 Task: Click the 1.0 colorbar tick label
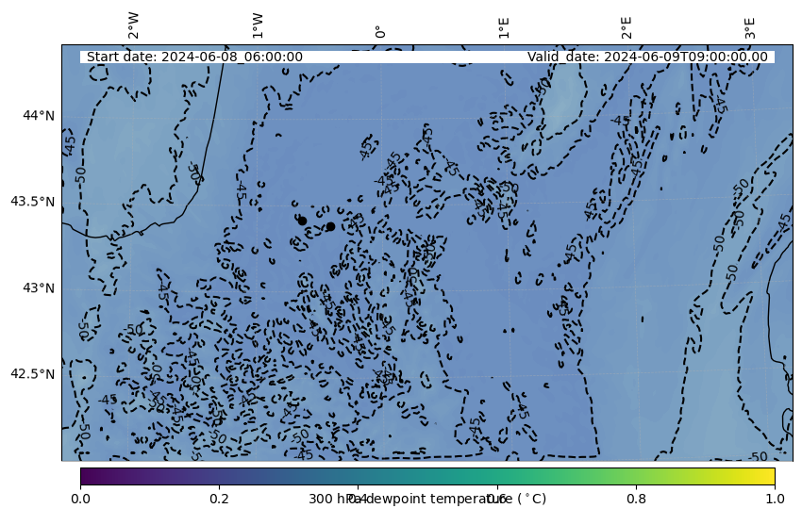point(775,498)
